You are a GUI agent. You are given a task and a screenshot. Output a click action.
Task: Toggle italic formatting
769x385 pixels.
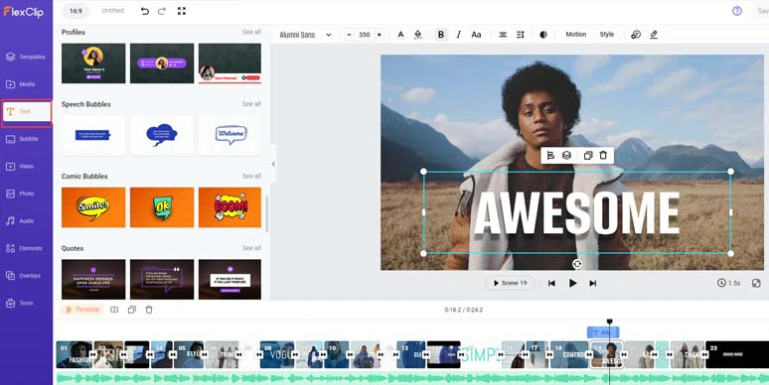click(x=459, y=35)
